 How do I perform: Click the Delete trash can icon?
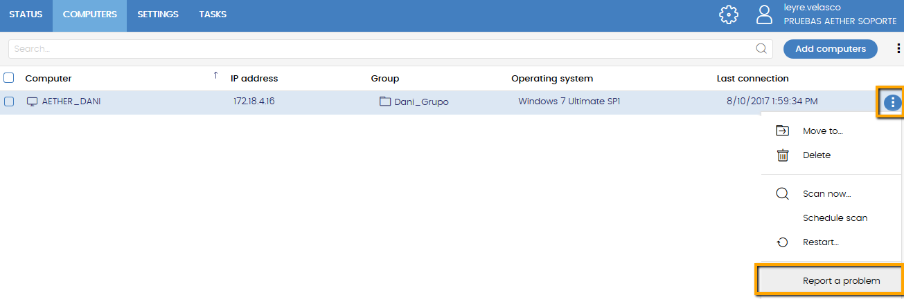coord(782,155)
